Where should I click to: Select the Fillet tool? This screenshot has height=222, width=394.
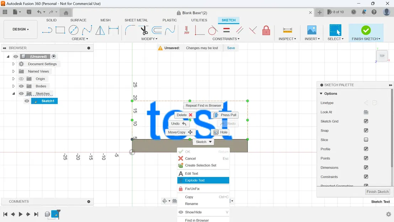point(130,31)
